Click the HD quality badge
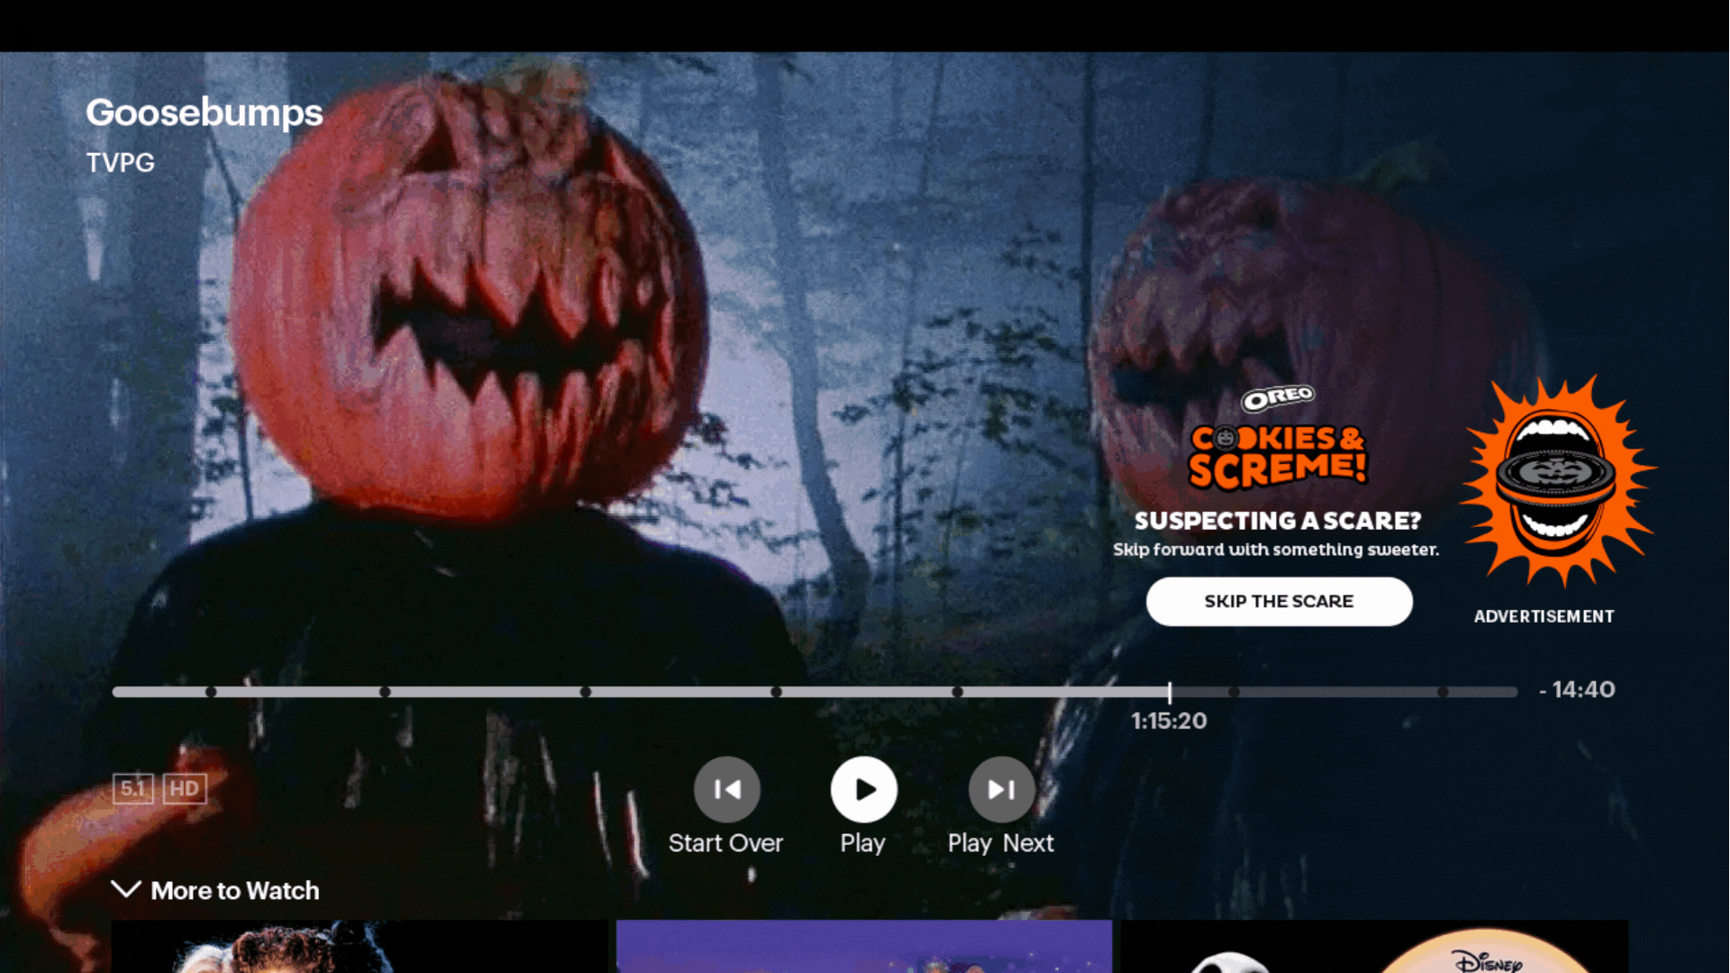 185,788
